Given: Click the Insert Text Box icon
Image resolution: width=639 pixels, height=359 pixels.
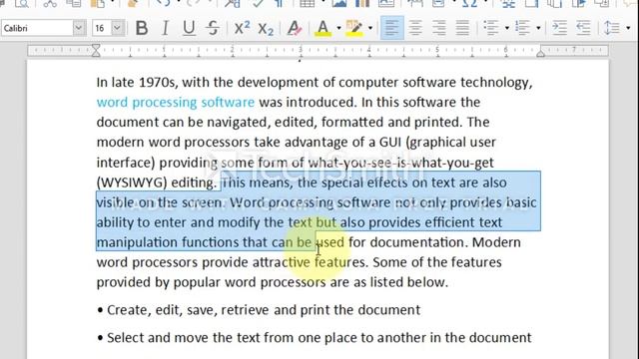Looking at the screenshot, I should [x=386, y=3].
